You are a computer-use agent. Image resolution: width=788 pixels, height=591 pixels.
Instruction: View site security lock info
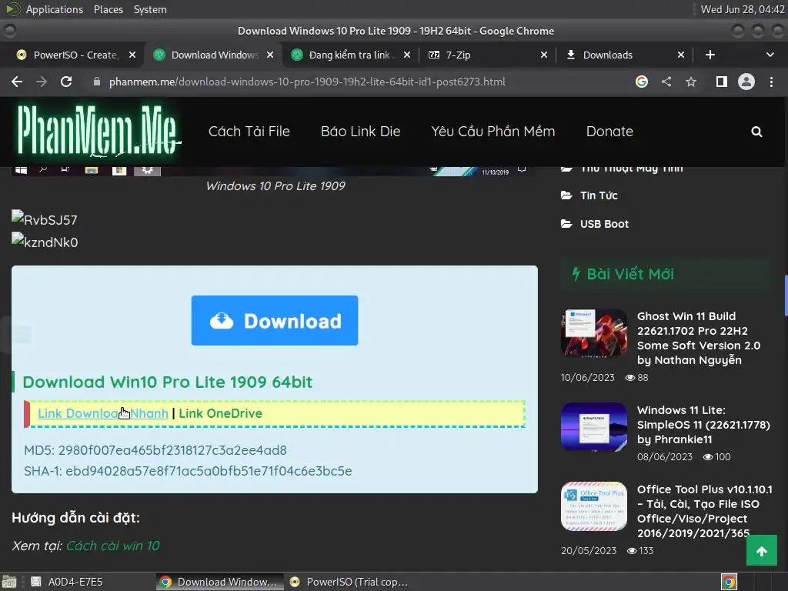[x=97, y=82]
